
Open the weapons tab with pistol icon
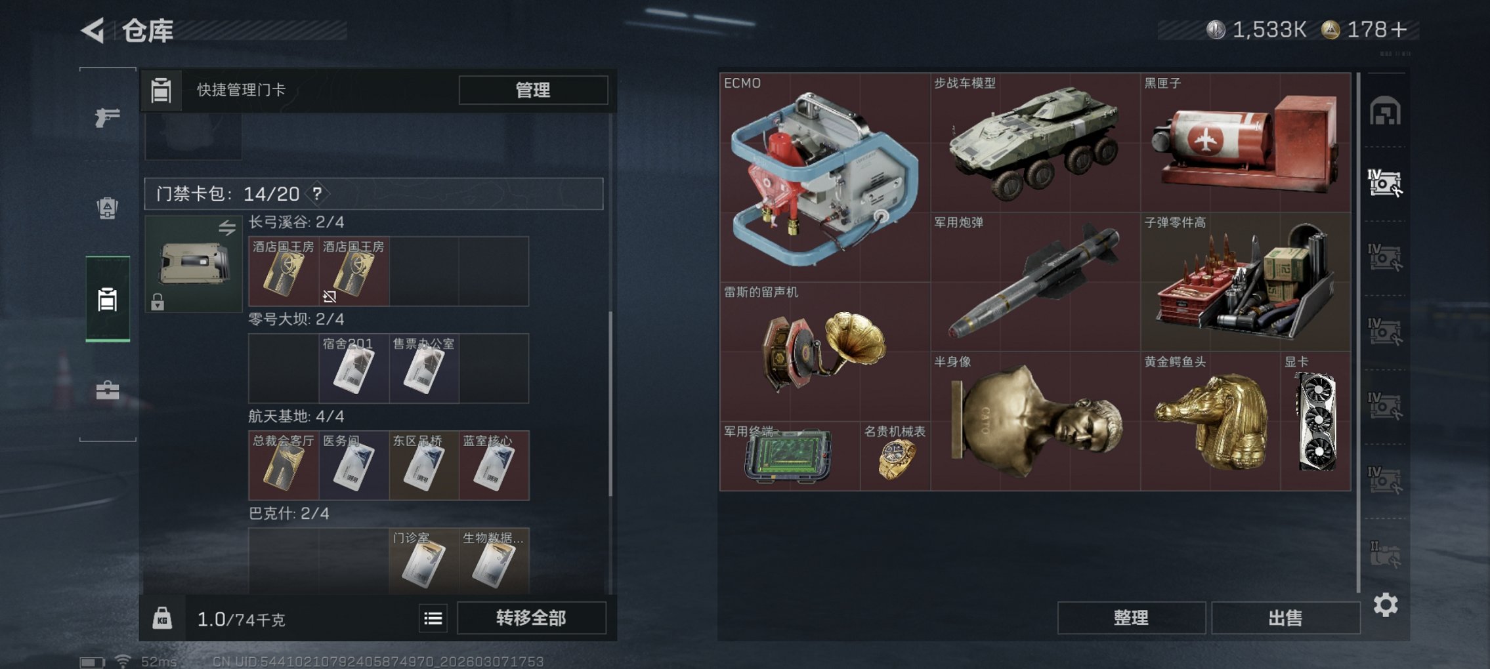click(107, 117)
